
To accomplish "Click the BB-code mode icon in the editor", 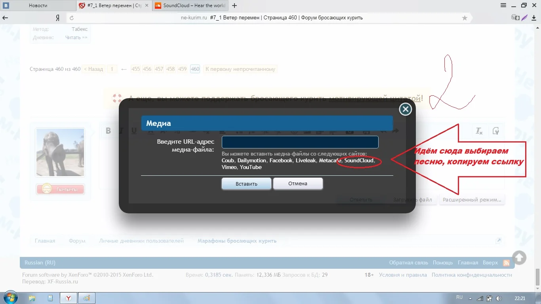I will pos(495,131).
